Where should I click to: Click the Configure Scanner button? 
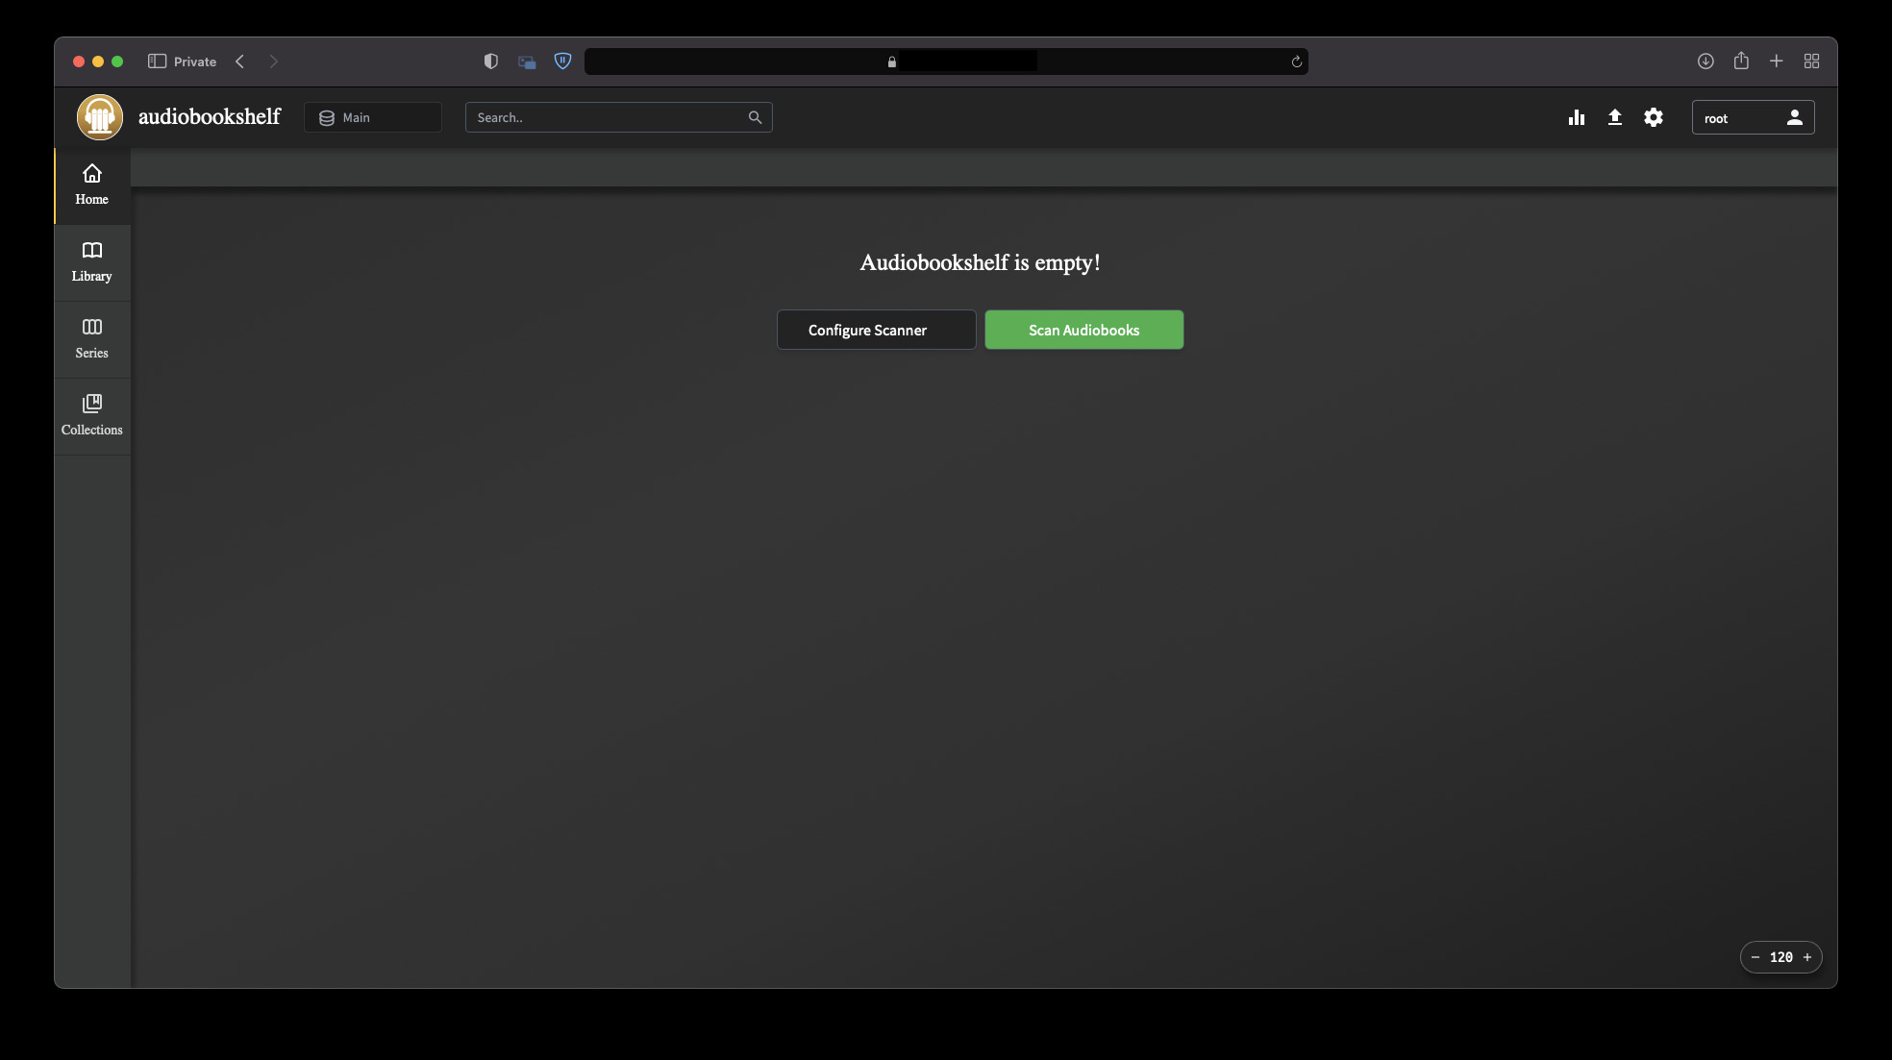click(876, 330)
